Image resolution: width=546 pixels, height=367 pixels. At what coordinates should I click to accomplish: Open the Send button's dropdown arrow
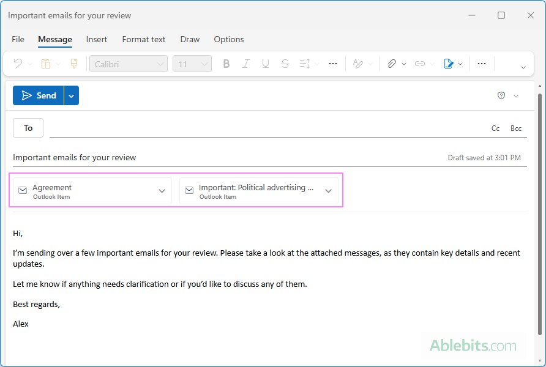coord(70,95)
